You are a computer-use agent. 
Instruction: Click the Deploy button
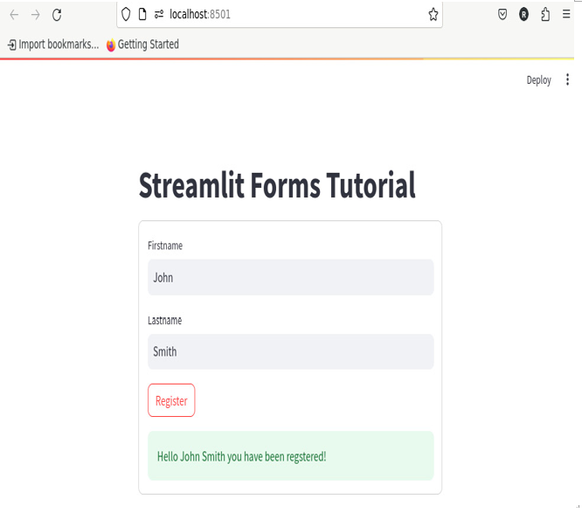(x=538, y=80)
